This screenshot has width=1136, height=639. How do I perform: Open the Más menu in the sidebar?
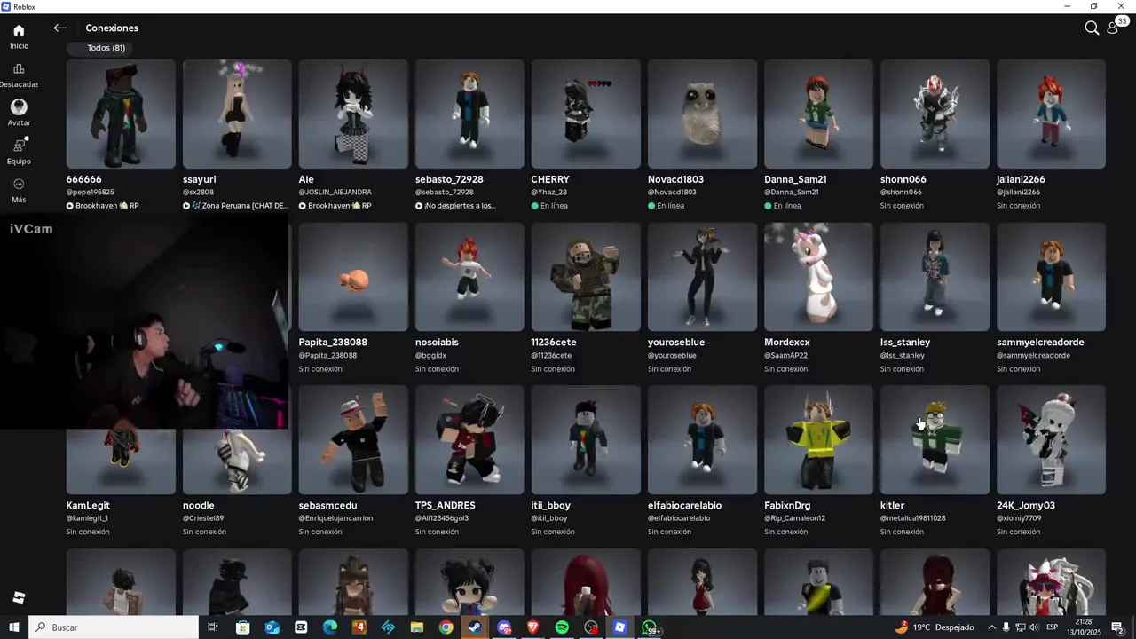pos(19,190)
